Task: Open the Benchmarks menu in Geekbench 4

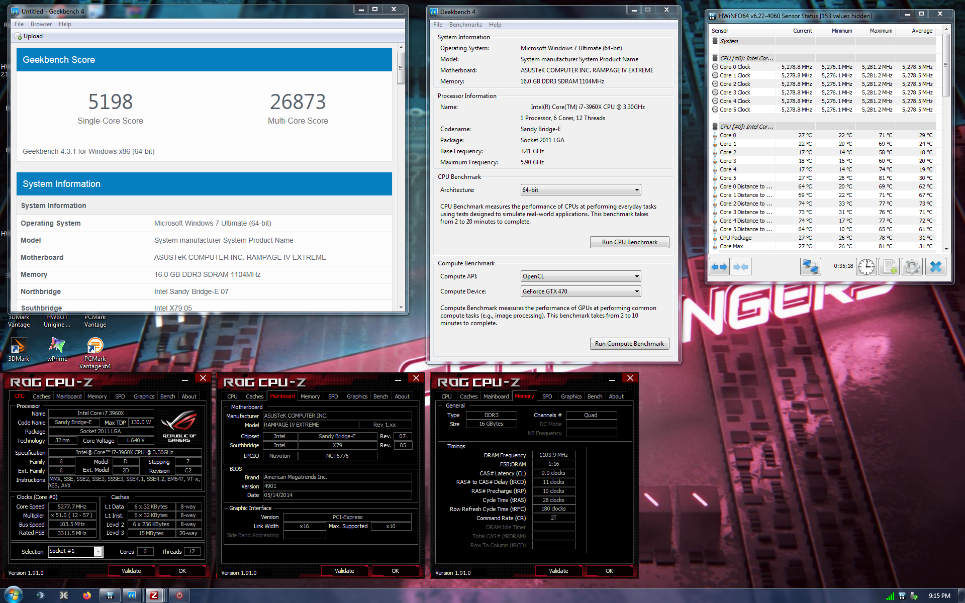Action: tap(465, 25)
